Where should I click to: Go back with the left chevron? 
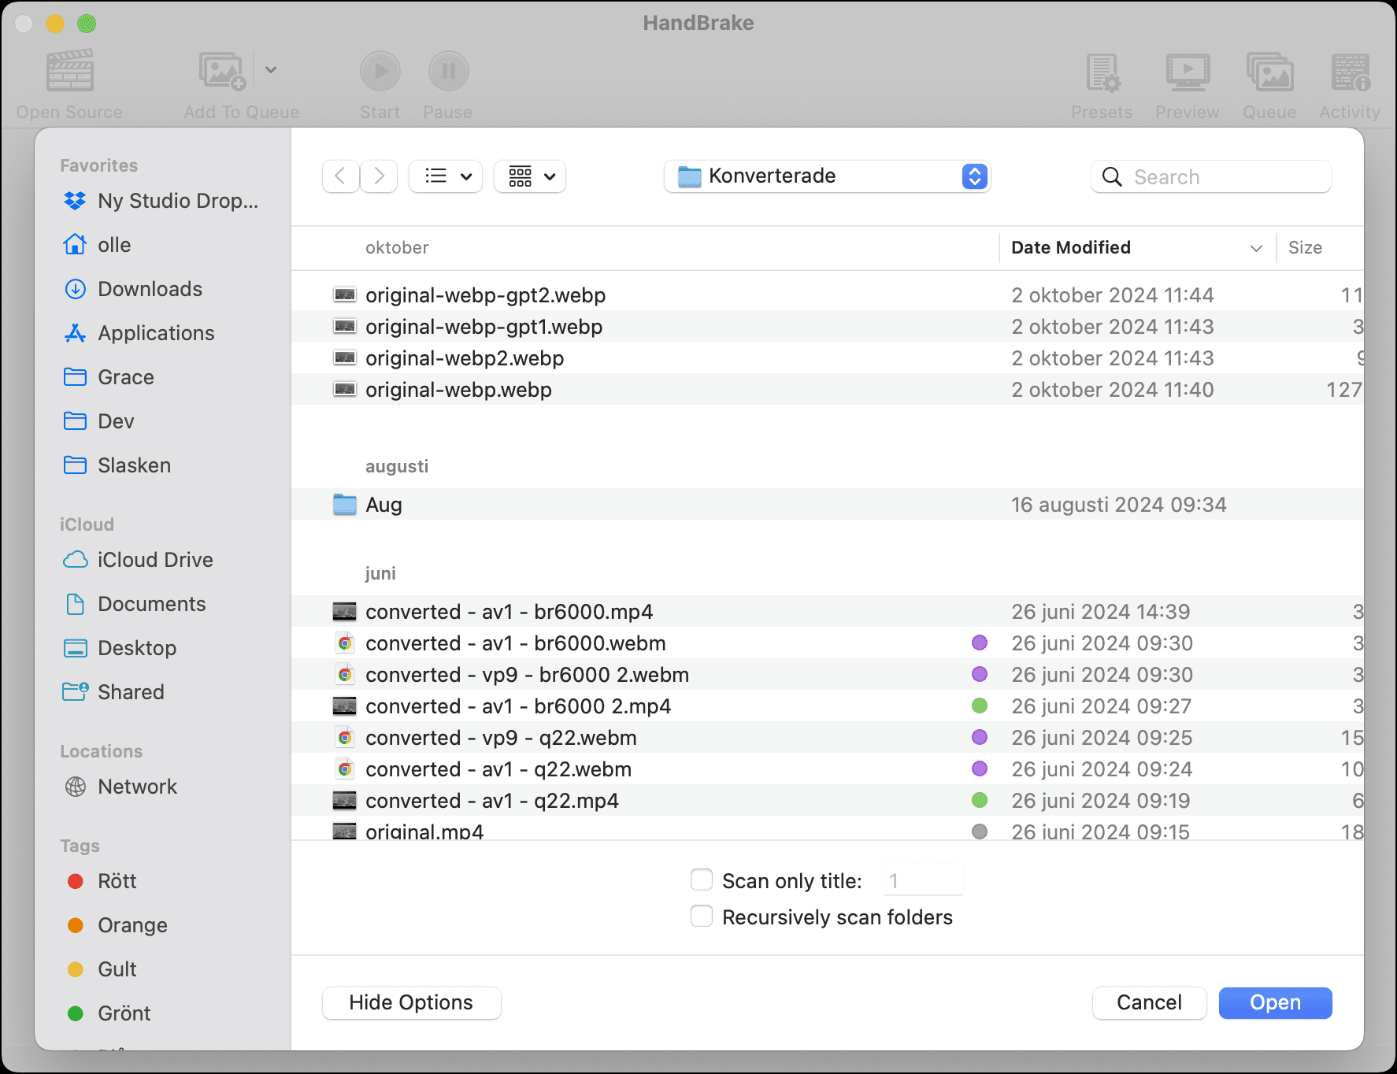pos(340,176)
